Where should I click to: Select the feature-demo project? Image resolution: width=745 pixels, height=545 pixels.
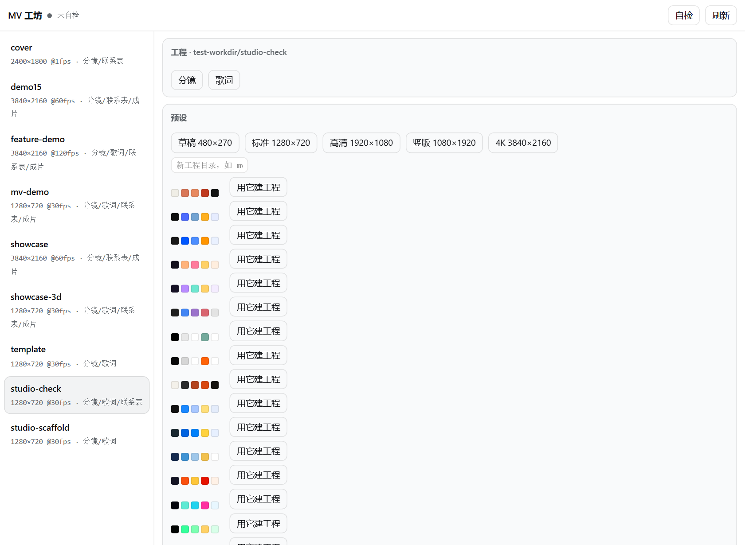(x=77, y=153)
